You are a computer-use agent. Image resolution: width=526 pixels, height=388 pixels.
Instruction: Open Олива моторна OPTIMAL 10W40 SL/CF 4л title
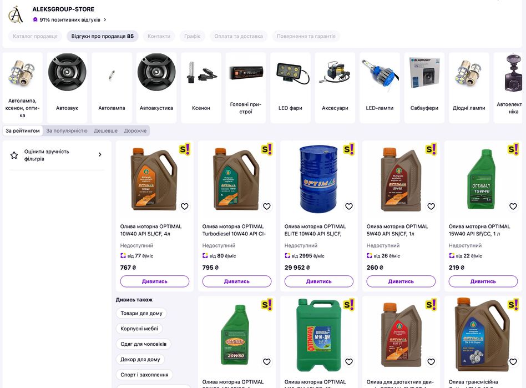point(151,230)
